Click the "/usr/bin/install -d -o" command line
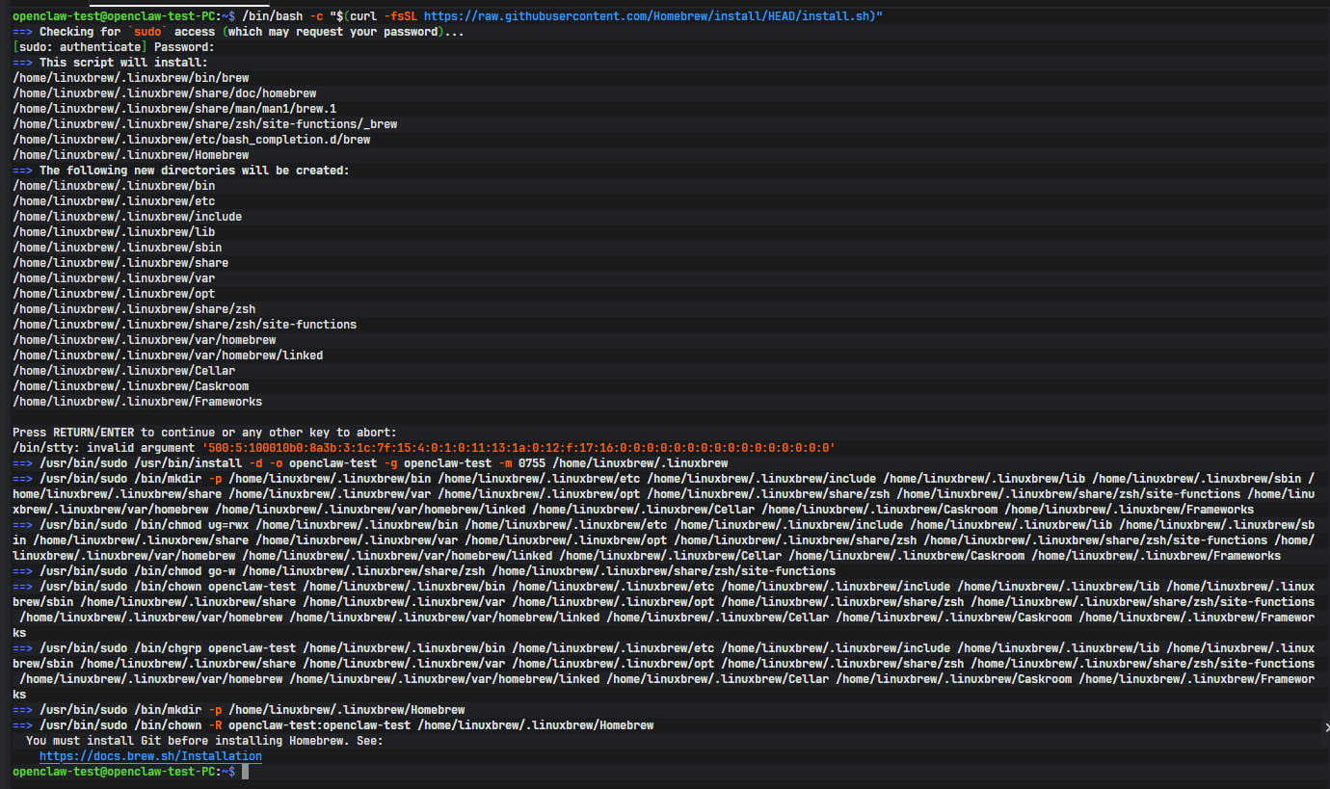 tap(384, 463)
